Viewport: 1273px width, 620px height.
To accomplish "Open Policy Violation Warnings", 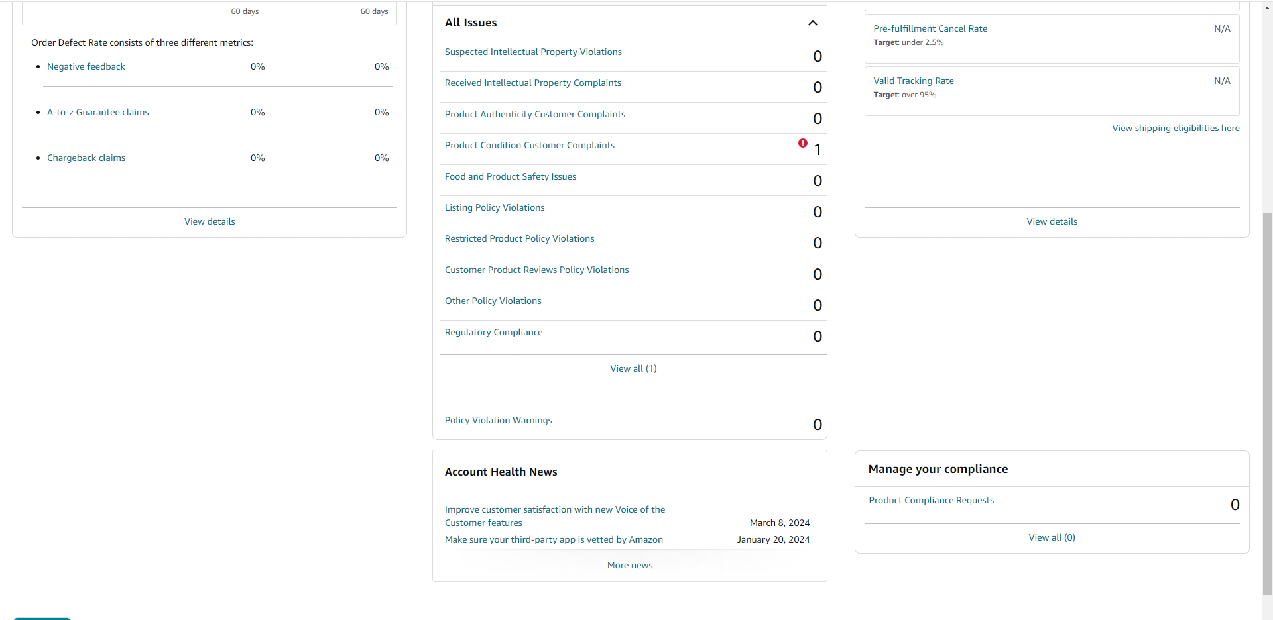I will click(499, 420).
